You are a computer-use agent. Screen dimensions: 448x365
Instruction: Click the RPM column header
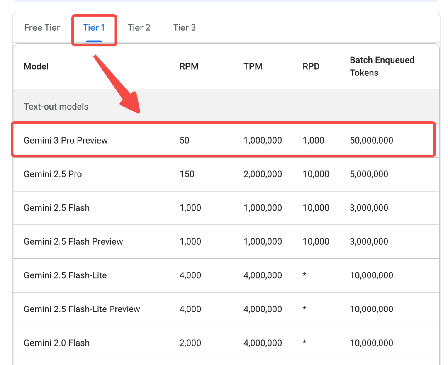click(189, 66)
